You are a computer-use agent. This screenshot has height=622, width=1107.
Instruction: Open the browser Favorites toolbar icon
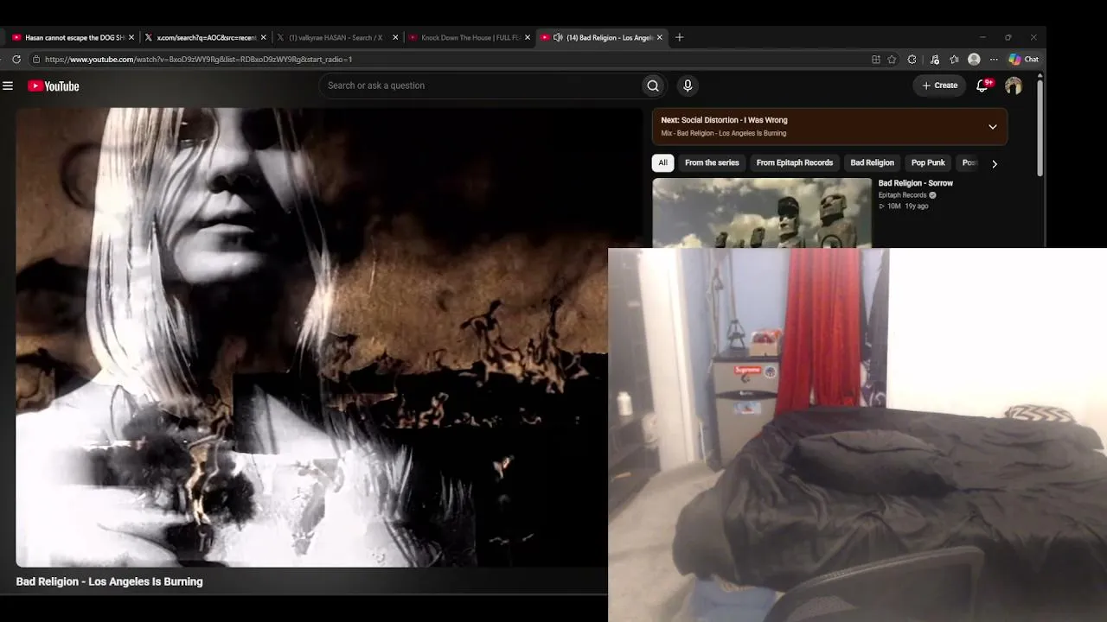click(x=954, y=60)
